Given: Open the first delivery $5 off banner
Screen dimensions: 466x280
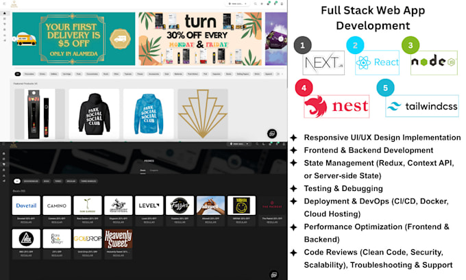Looking at the screenshot, I should point(74,39).
